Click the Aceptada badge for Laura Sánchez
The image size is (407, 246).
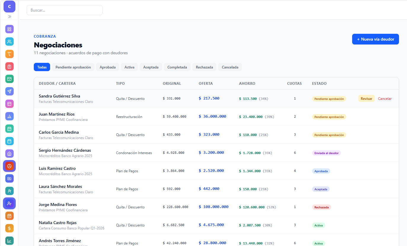click(x=321, y=189)
